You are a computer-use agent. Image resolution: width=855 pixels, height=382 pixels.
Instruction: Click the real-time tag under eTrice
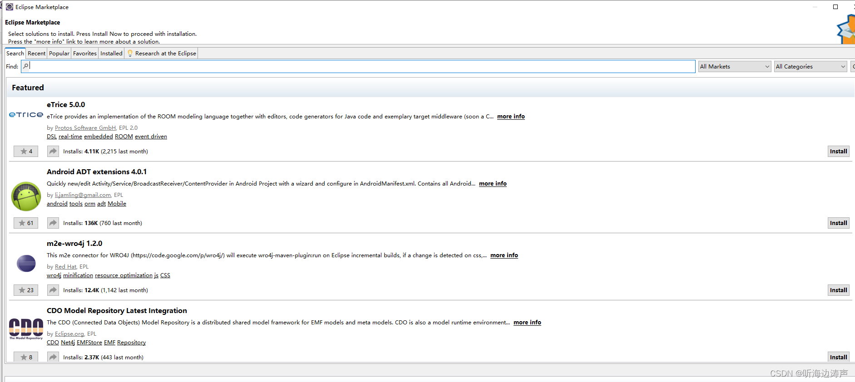tap(70, 137)
